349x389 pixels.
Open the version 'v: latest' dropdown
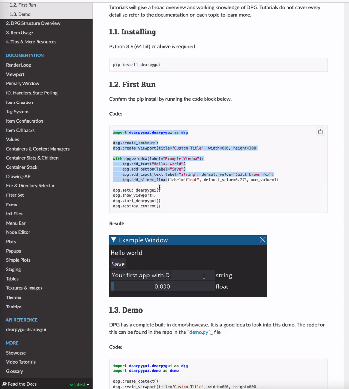[x=79, y=384]
